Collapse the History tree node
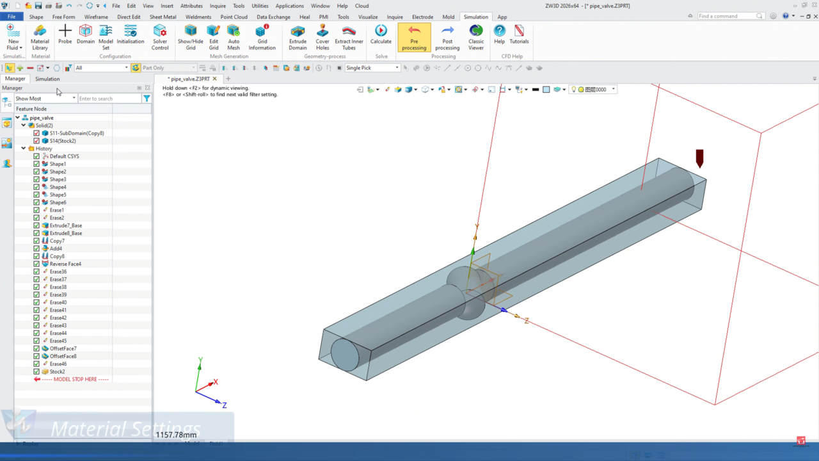This screenshot has height=461, width=819. (24, 149)
